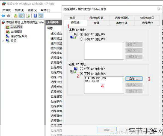Click the 确定 button
163x136 pixels.
click(107, 130)
